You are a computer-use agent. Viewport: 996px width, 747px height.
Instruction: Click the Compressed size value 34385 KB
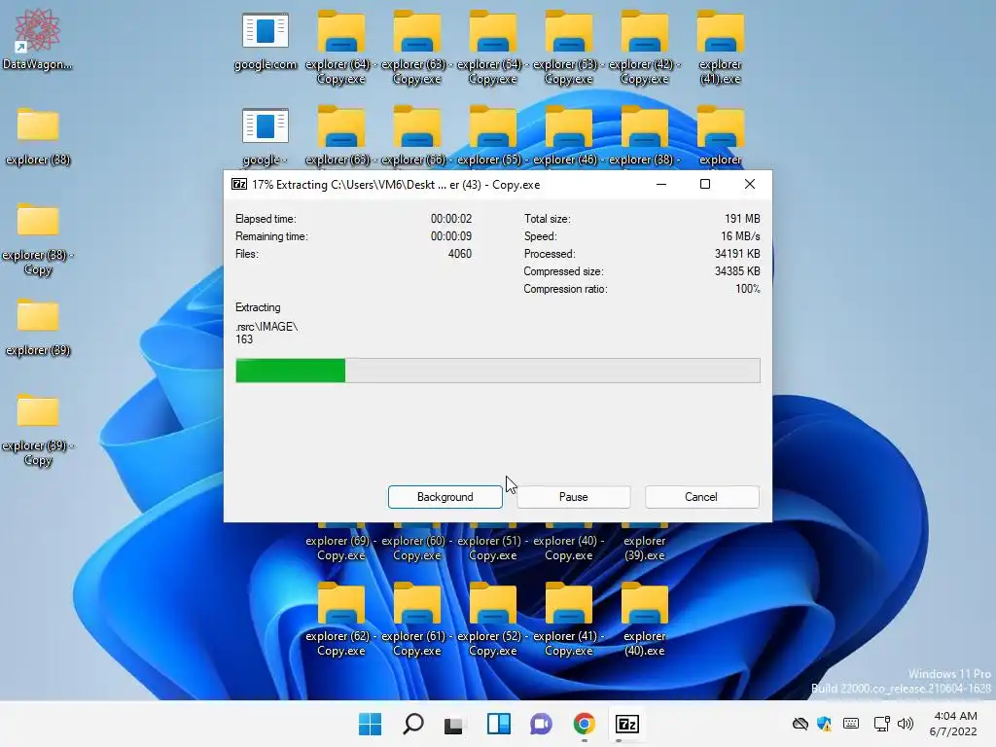coord(737,271)
